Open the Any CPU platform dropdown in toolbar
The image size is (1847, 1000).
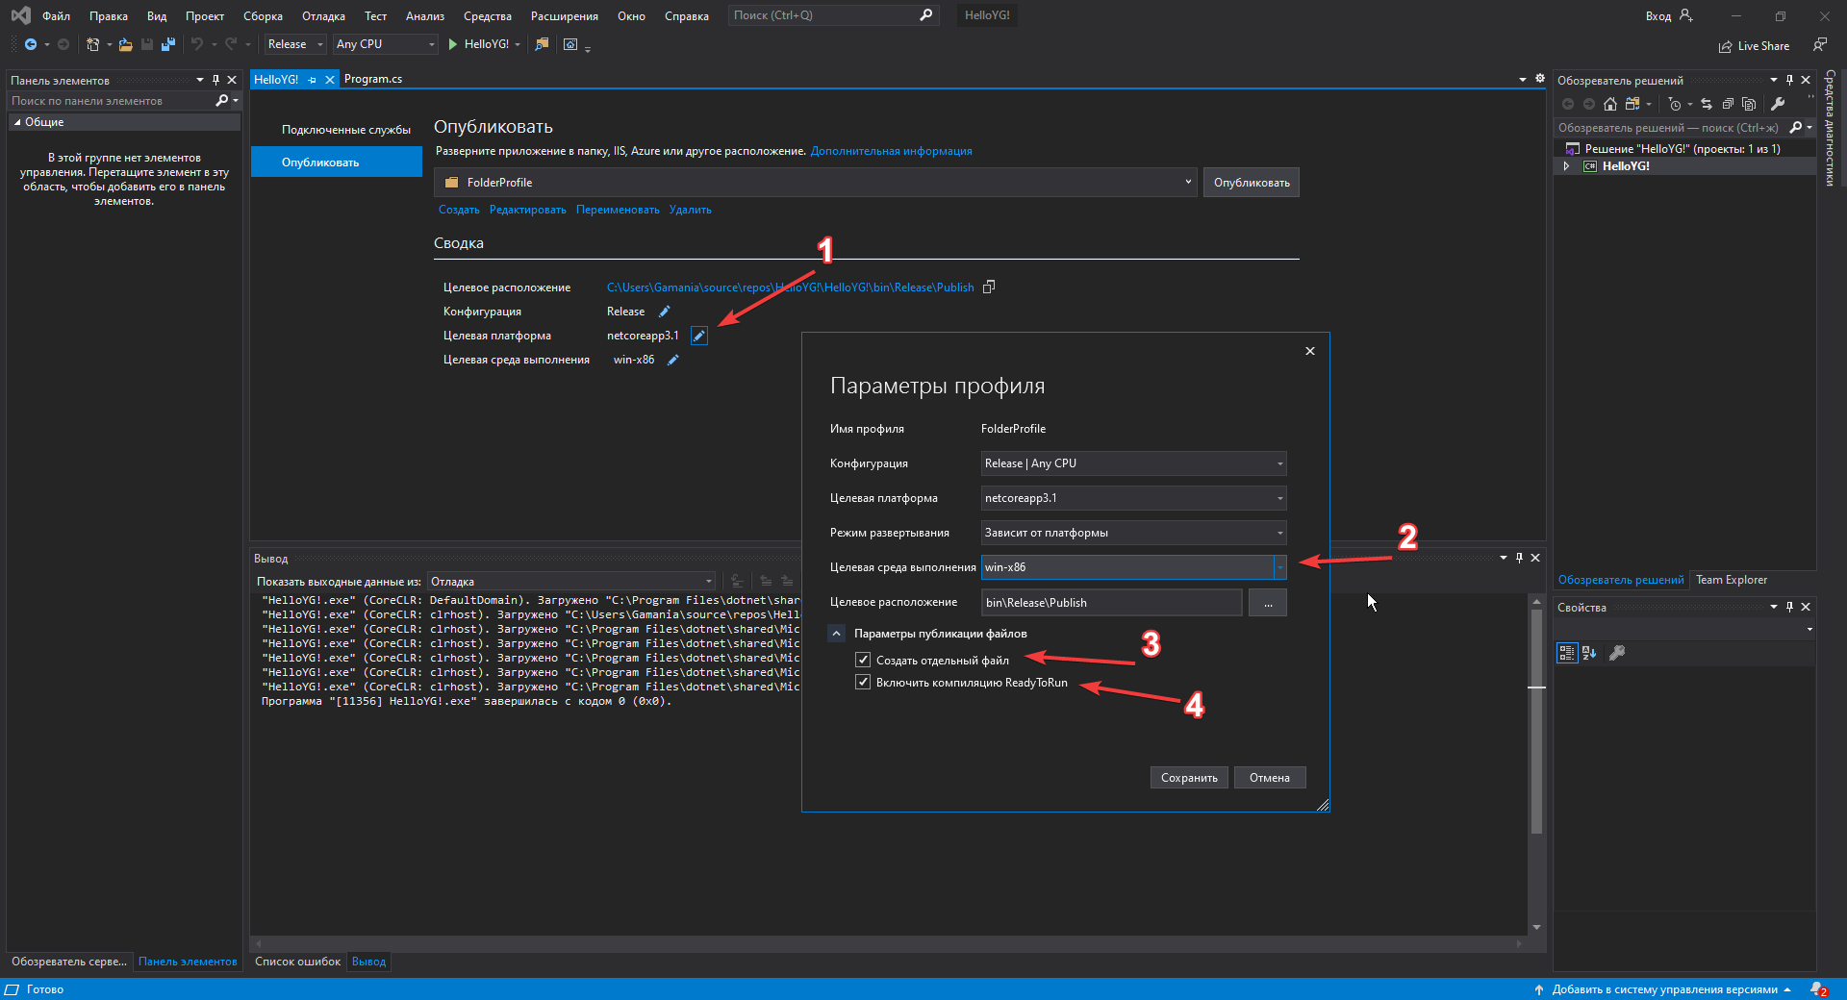(385, 44)
